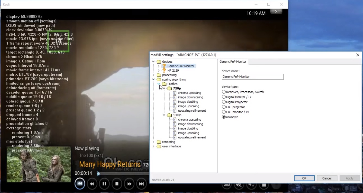Click the rendering folder icon
Image resolution: width=363 pixels, height=193 pixels.
[x=159, y=142]
